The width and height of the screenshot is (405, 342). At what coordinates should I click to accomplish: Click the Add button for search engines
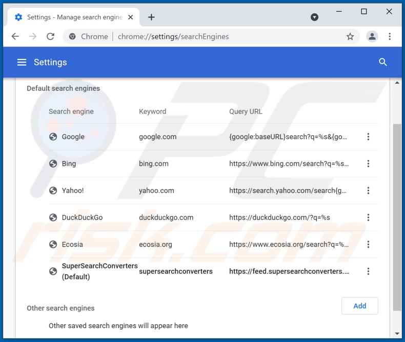point(359,306)
